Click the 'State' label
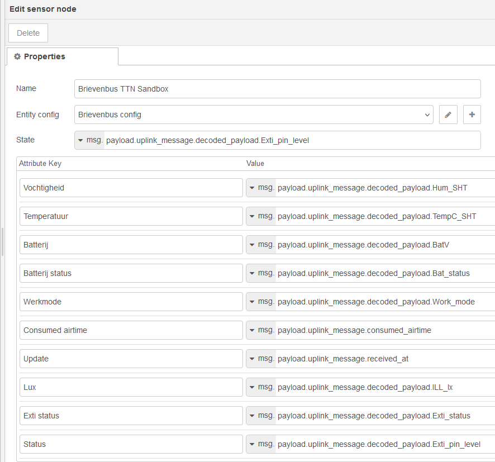 (25, 140)
